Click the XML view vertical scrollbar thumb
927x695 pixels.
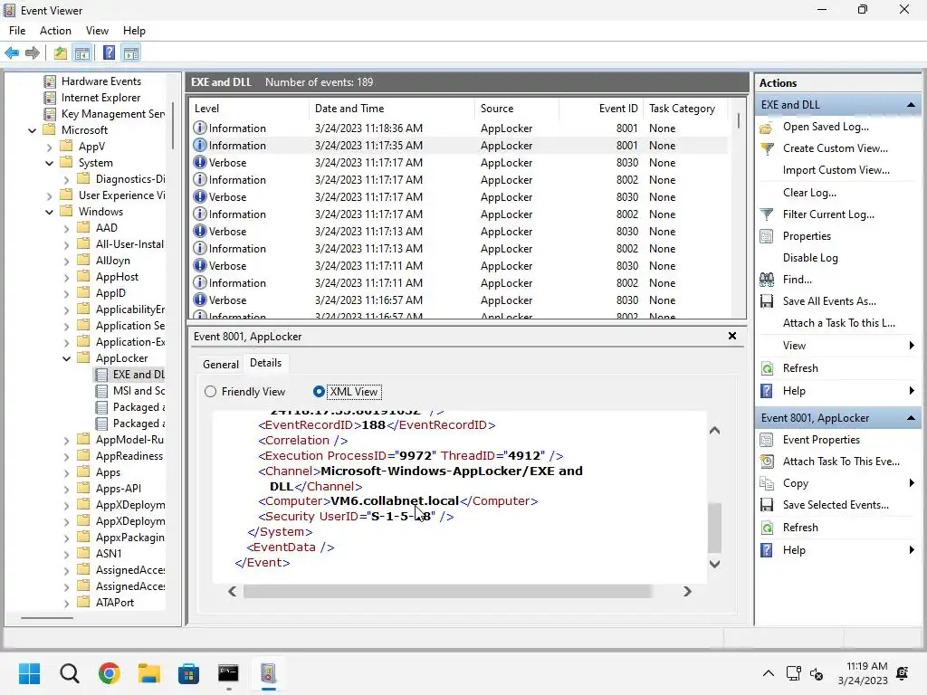click(714, 528)
